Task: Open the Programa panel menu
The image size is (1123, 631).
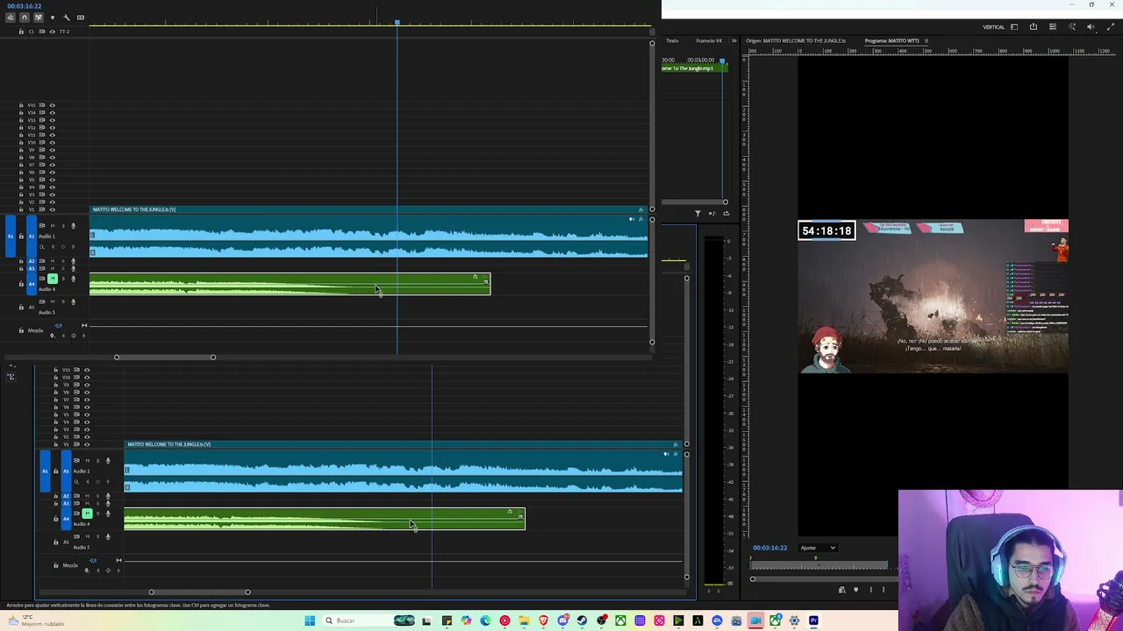Action: 926,40
